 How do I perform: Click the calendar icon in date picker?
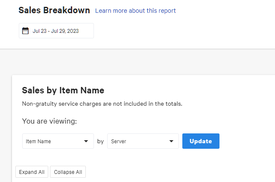pos(25,31)
